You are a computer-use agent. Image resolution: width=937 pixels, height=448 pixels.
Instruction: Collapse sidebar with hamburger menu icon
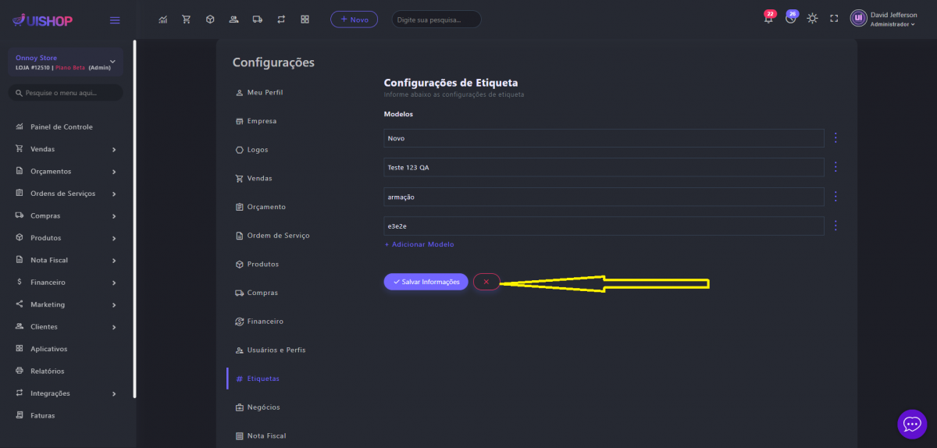(115, 20)
